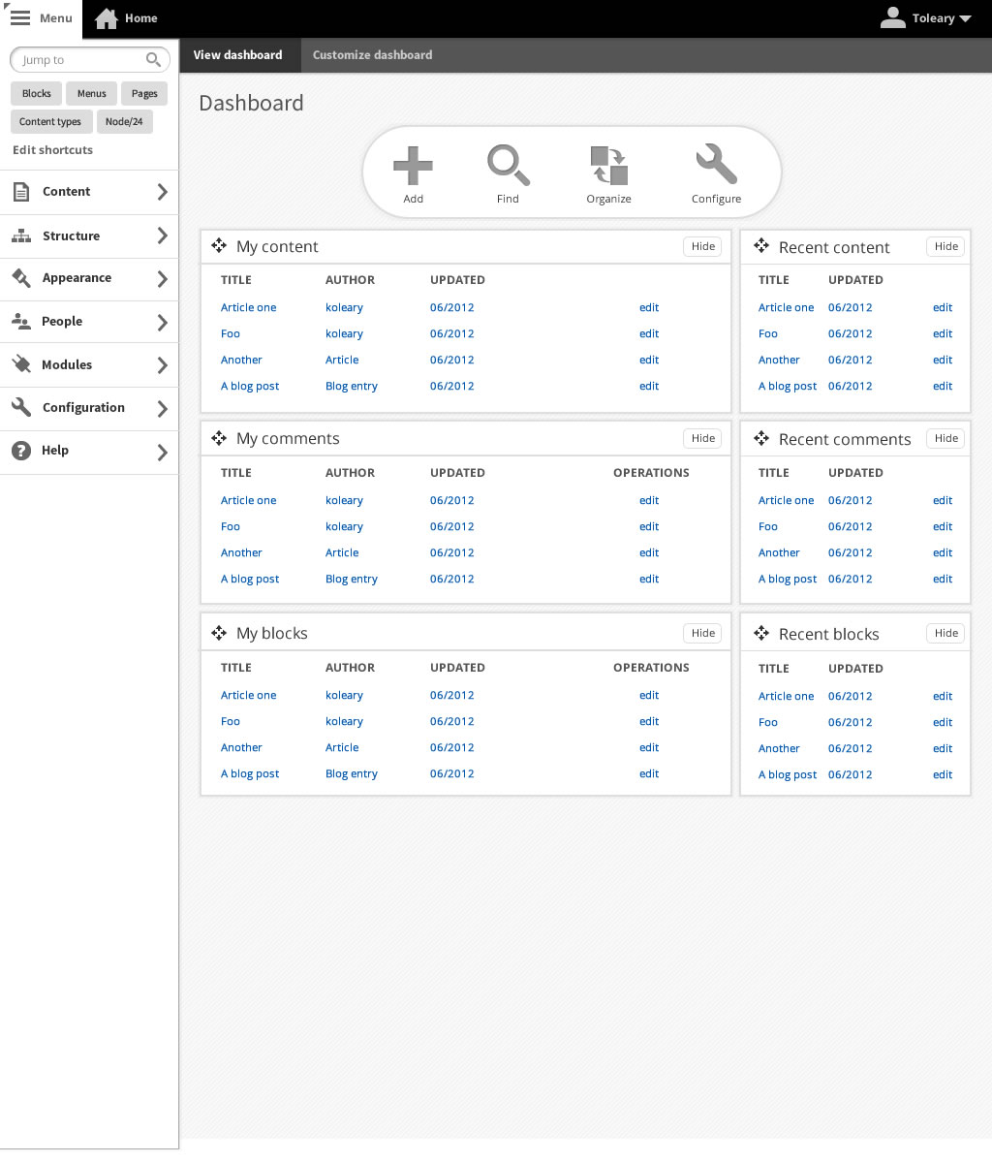Click the Appearance paintbrush icon in sidebar
992x1163 pixels.
coord(21,278)
